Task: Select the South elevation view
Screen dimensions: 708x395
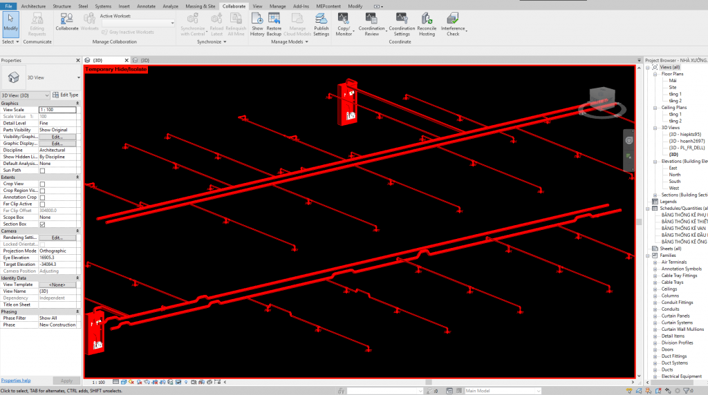Action: point(675,181)
